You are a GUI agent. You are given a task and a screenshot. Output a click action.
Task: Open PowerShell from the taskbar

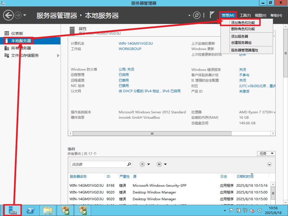pos(30,210)
